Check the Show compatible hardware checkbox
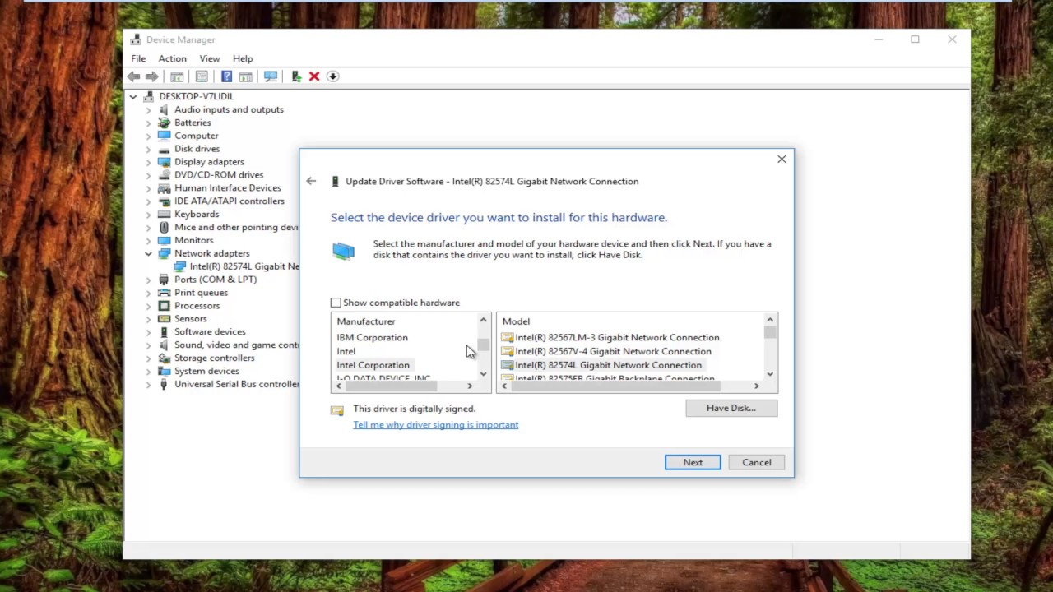This screenshot has height=592, width=1053. (x=336, y=303)
